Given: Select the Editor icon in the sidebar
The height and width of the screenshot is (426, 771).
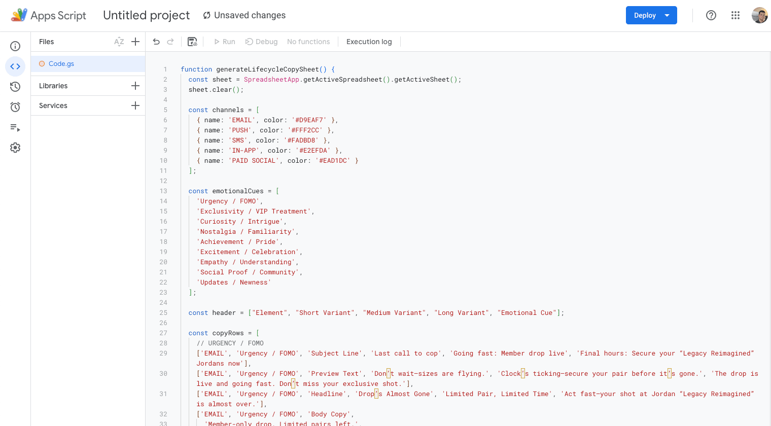Looking at the screenshot, I should (x=15, y=66).
